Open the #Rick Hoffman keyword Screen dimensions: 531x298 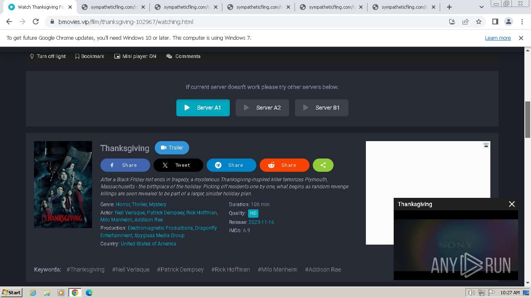coord(231,269)
